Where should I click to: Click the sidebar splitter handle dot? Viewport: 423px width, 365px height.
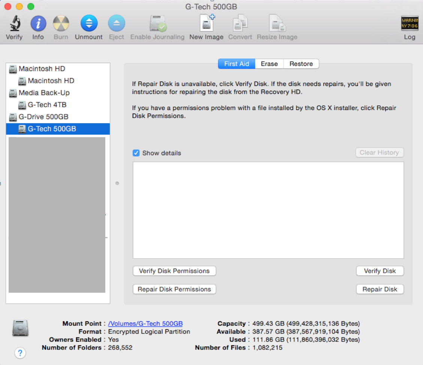pyautogui.click(x=117, y=183)
